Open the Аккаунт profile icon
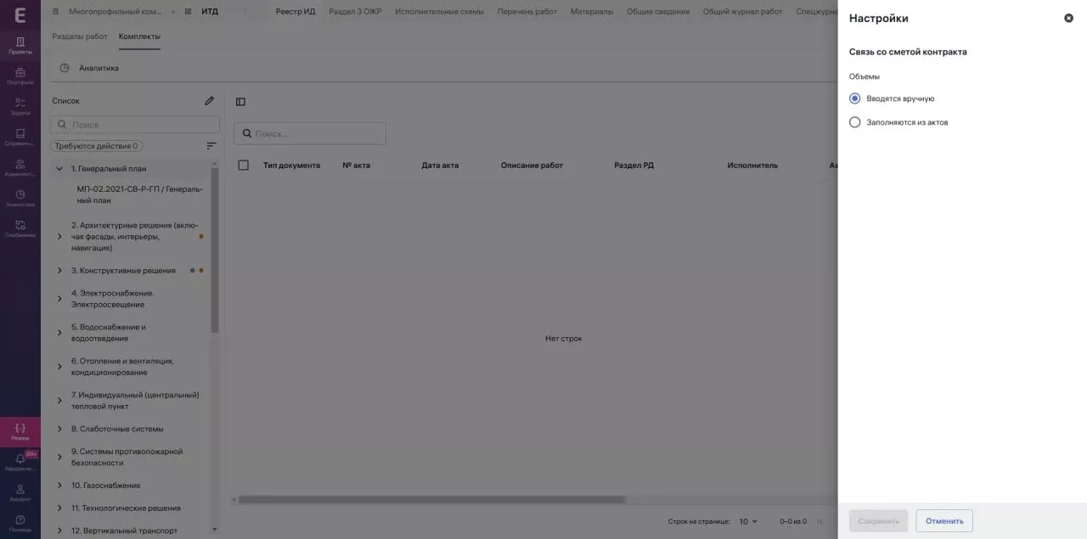This screenshot has width=1087, height=539. point(20,492)
